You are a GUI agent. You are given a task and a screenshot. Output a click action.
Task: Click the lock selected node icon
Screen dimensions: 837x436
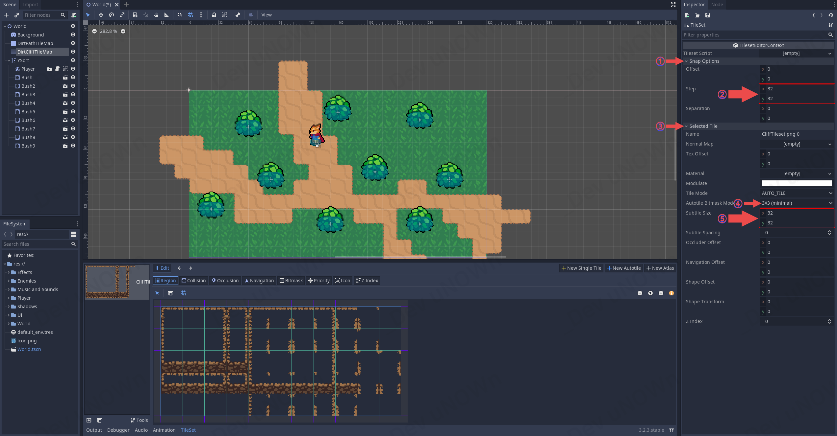214,15
